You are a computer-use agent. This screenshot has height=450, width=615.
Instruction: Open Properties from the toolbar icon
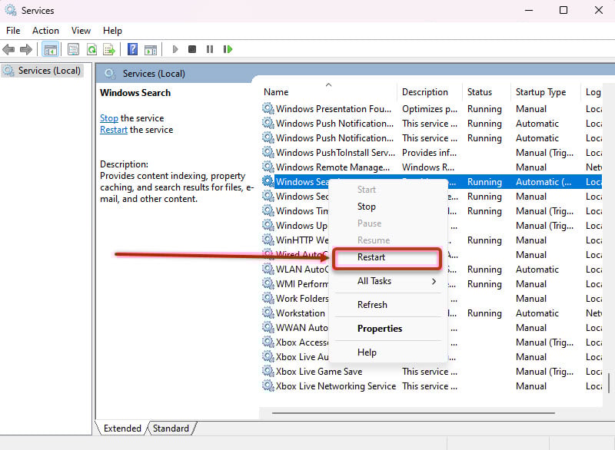coord(73,49)
